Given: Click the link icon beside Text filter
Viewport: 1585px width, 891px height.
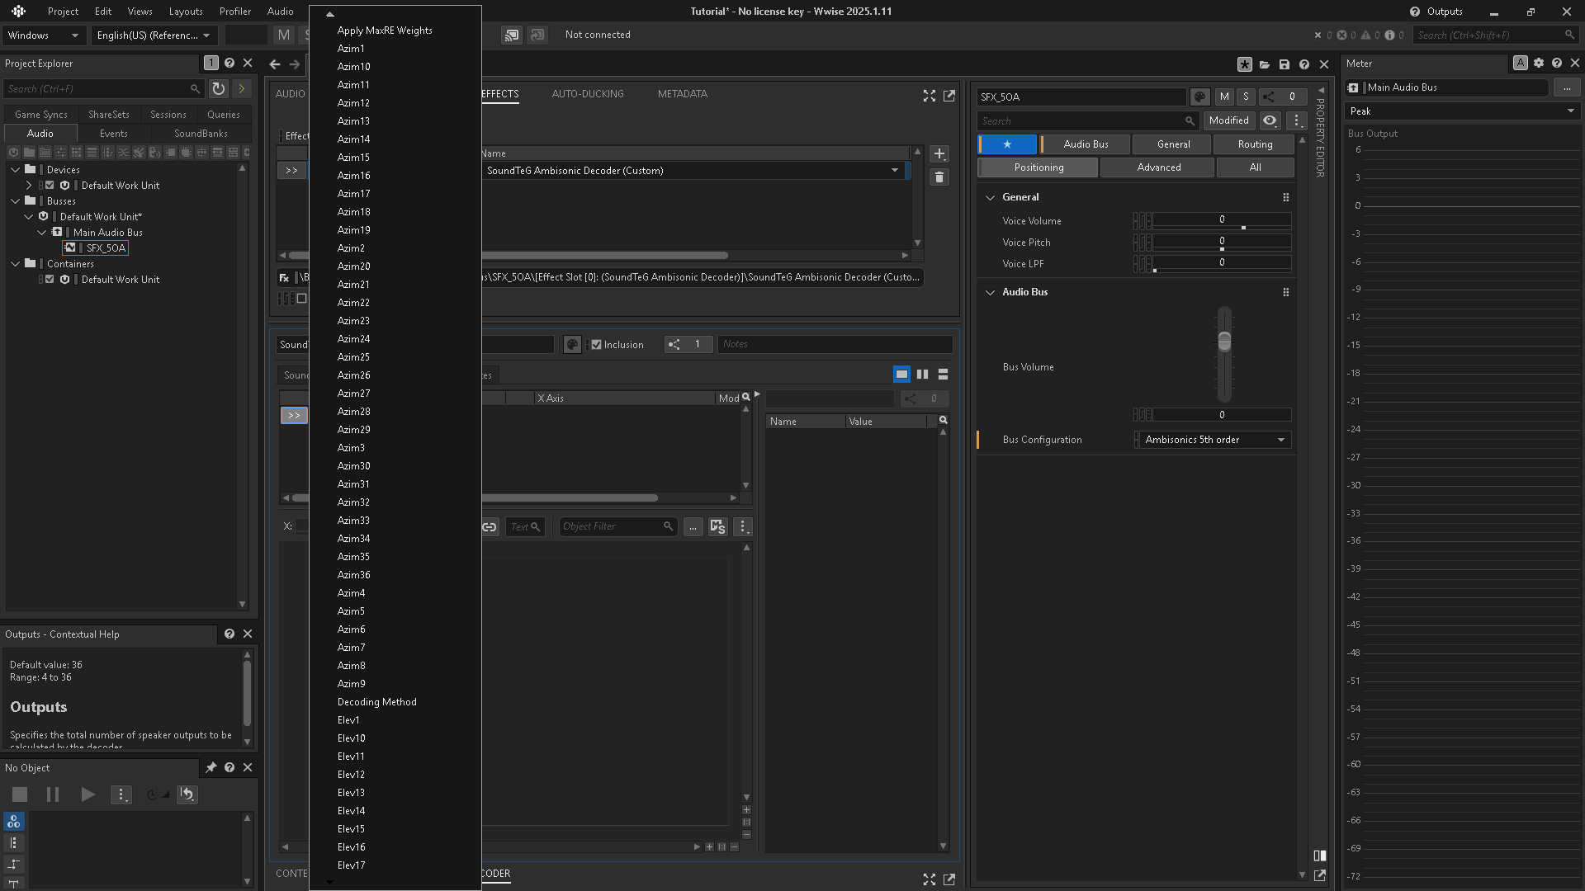Looking at the screenshot, I should point(490,526).
